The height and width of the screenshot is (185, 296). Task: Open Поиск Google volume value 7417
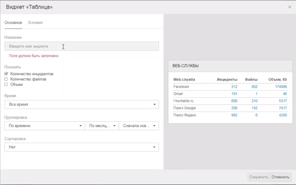click(x=283, y=108)
